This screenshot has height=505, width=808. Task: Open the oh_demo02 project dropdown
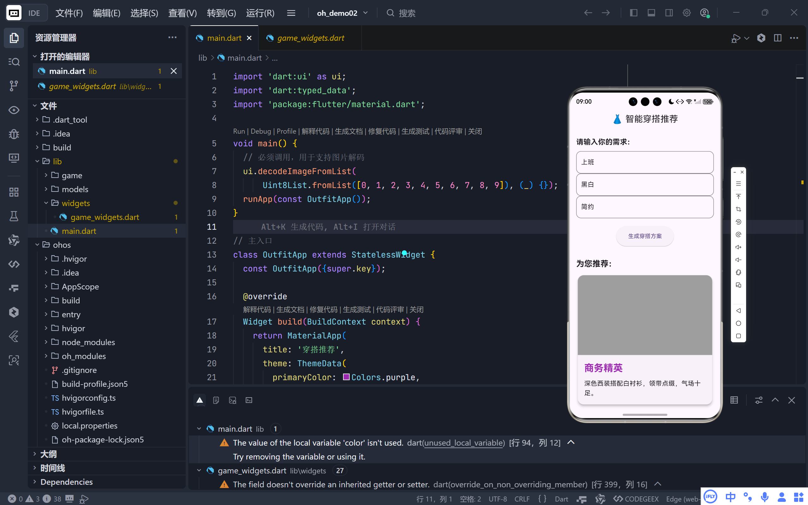[342, 13]
